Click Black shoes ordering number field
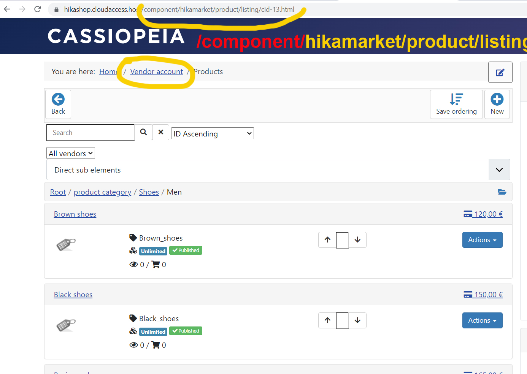 coord(342,321)
